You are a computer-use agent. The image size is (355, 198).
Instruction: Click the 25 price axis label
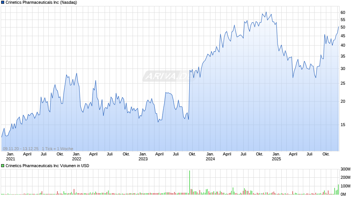click(x=343, y=83)
